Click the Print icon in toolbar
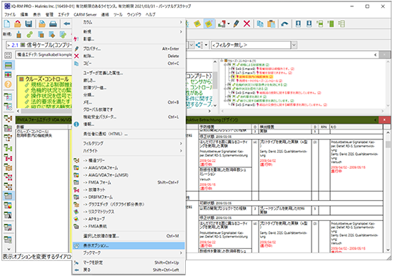Screen dimensions: 393x276 pos(53,24)
